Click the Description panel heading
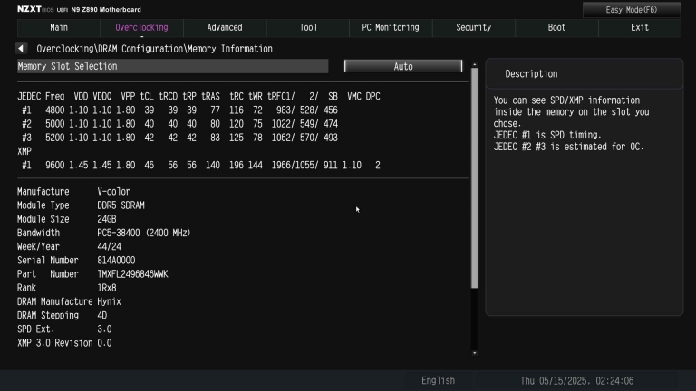This screenshot has height=391, width=696. pos(531,74)
